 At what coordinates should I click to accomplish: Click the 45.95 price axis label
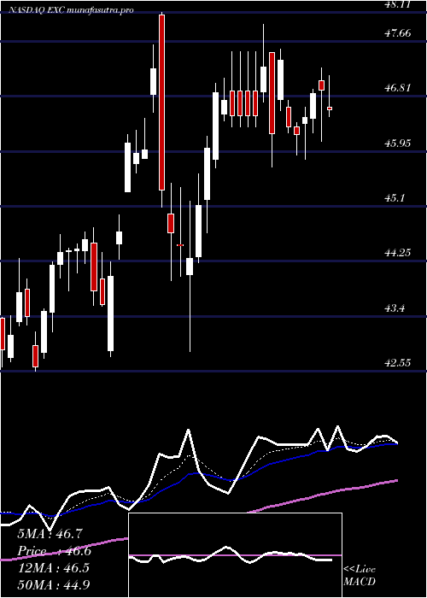pyautogui.click(x=397, y=144)
